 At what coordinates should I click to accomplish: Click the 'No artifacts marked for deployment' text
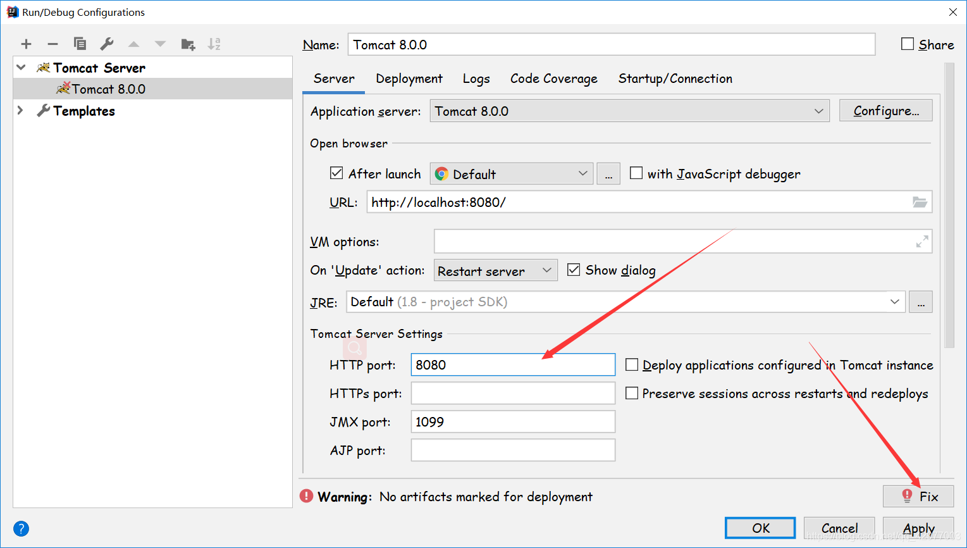[x=486, y=497]
